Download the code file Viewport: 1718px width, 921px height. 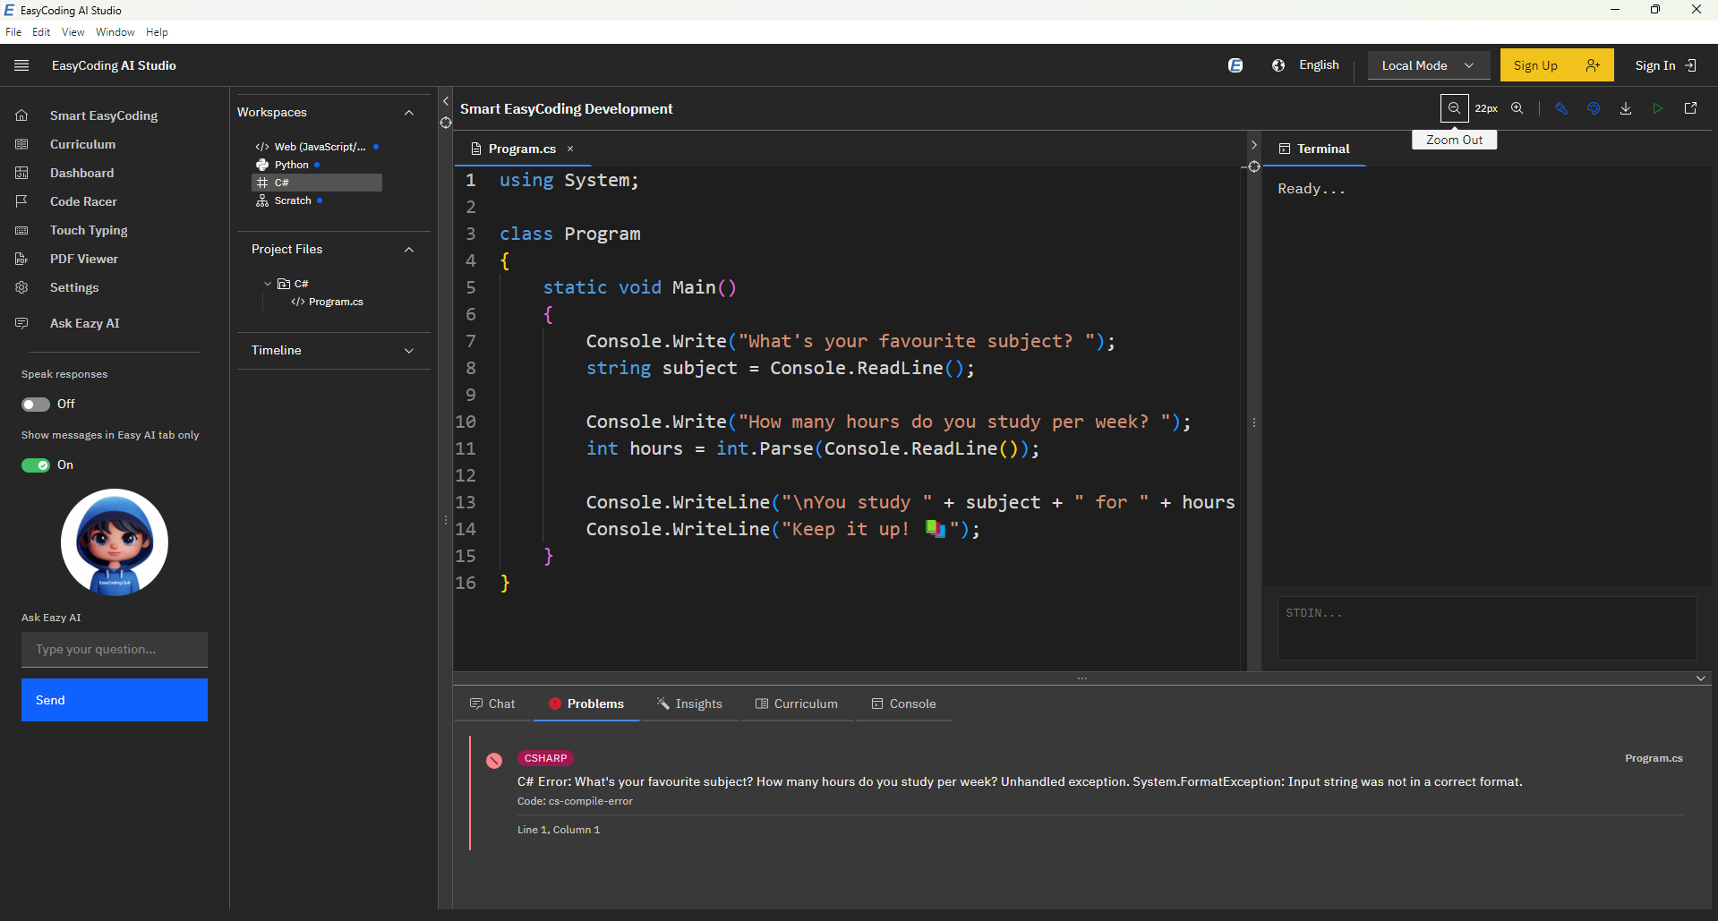(x=1626, y=108)
